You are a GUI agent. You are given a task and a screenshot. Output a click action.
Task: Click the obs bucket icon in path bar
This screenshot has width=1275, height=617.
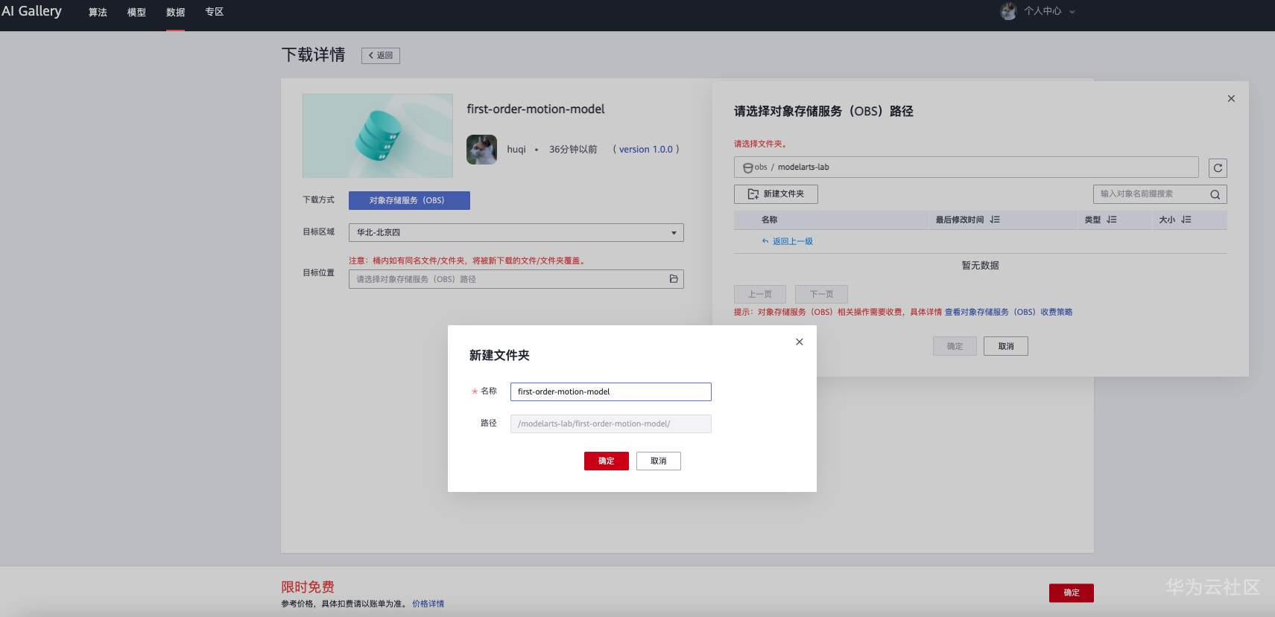point(747,168)
